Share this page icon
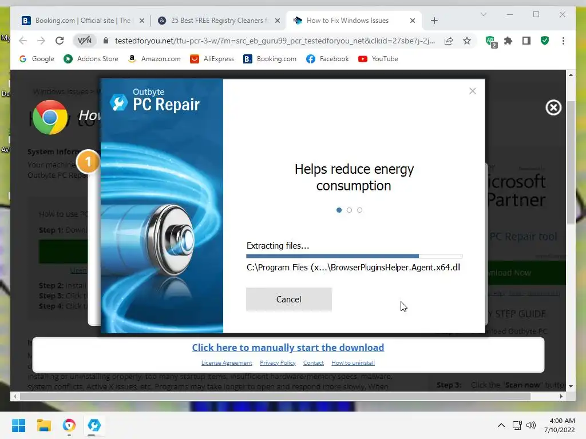This screenshot has height=439, width=586. pos(449,41)
